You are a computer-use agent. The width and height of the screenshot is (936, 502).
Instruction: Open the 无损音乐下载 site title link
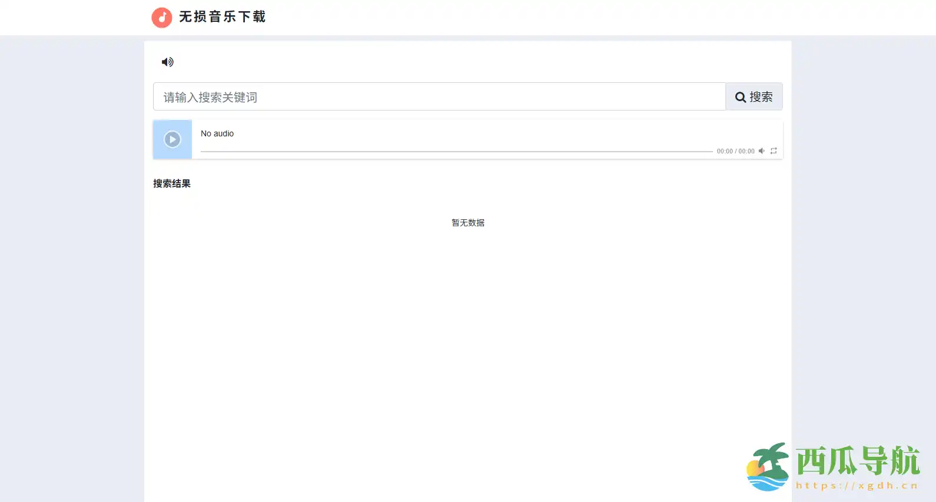point(223,17)
